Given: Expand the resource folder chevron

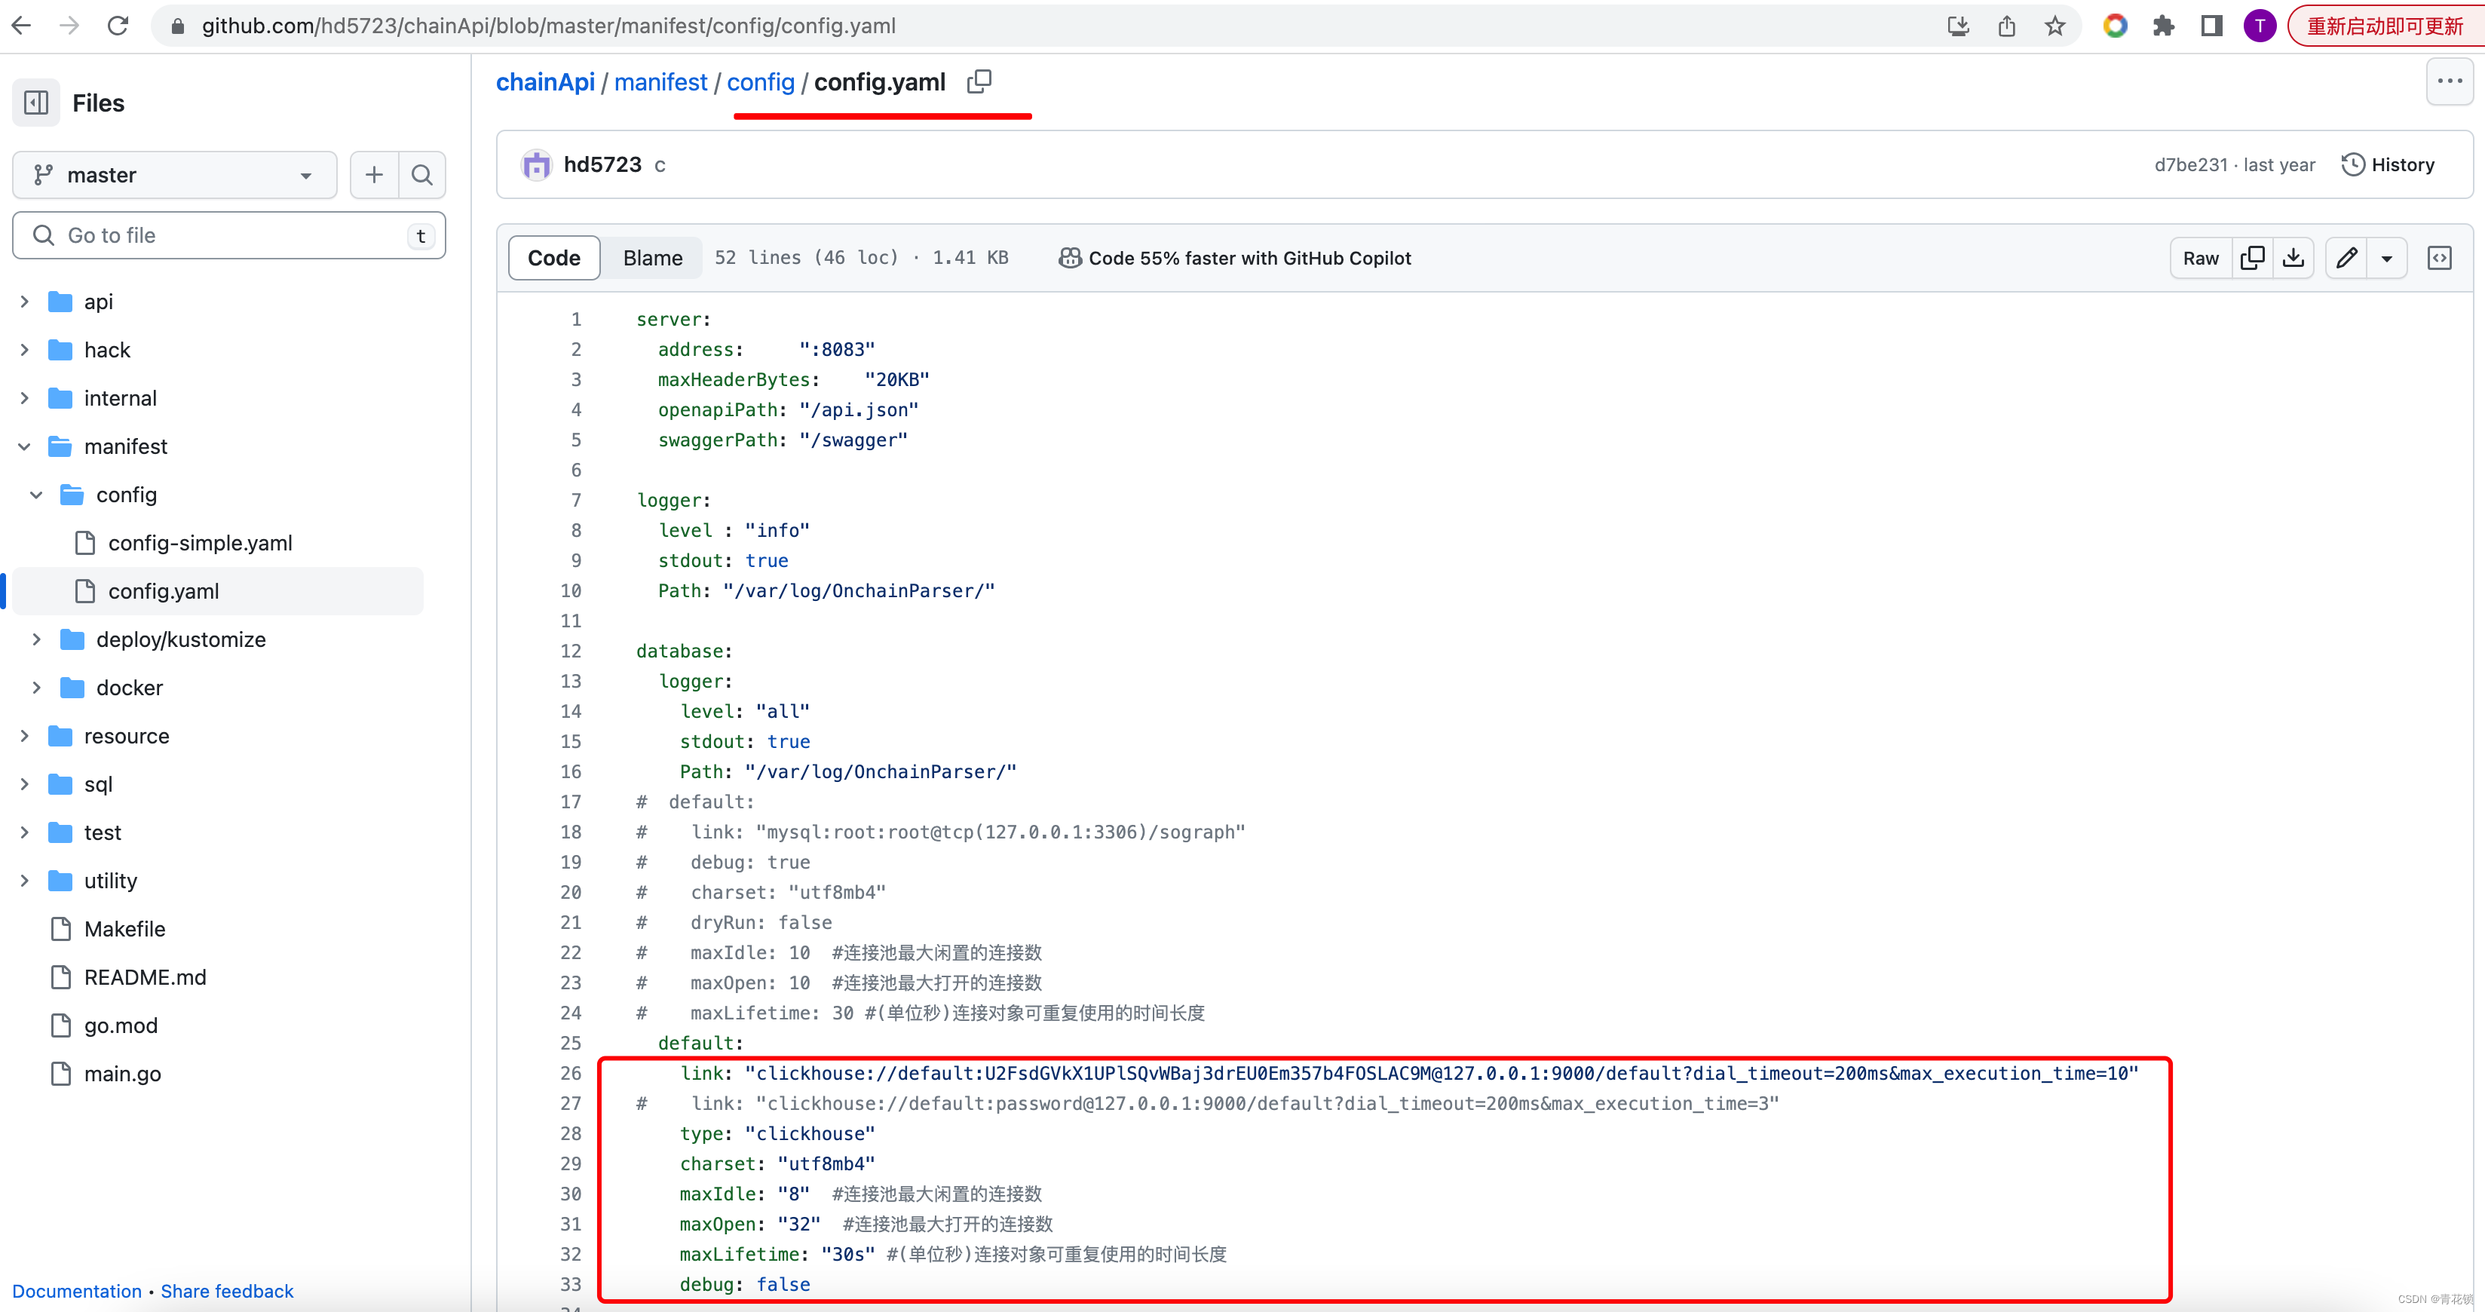Looking at the screenshot, I should tap(25, 736).
